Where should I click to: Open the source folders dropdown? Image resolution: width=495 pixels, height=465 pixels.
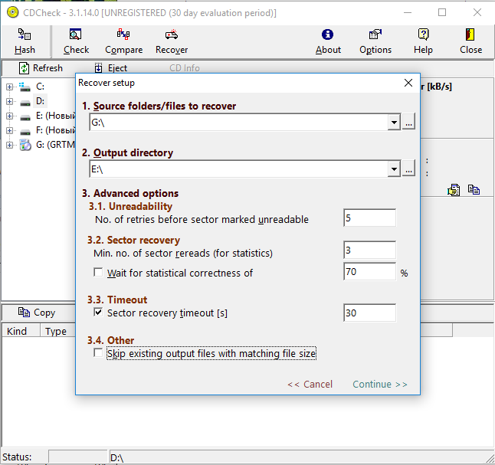coord(394,122)
